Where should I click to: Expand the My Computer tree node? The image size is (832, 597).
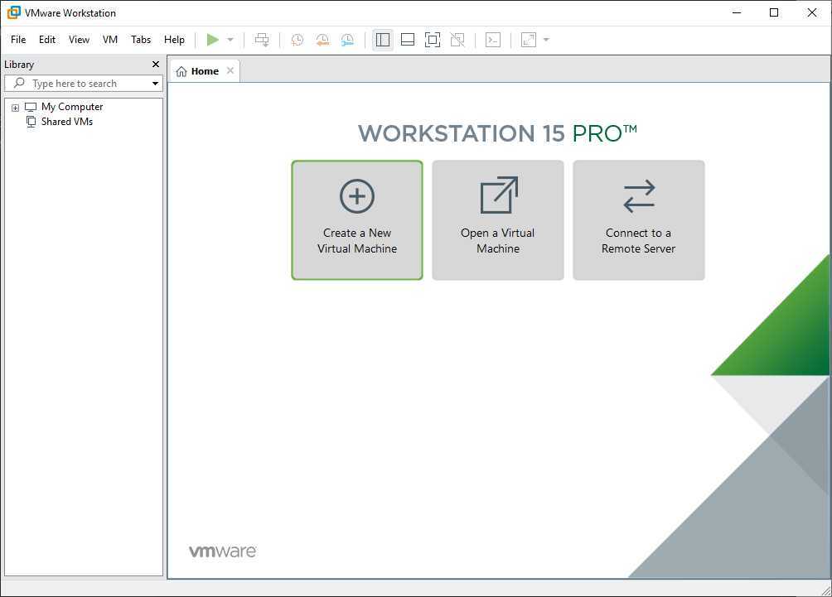tap(16, 108)
